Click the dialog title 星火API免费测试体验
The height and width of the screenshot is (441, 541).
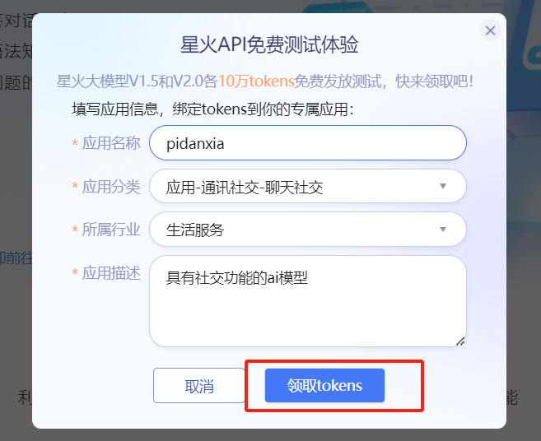(x=269, y=44)
